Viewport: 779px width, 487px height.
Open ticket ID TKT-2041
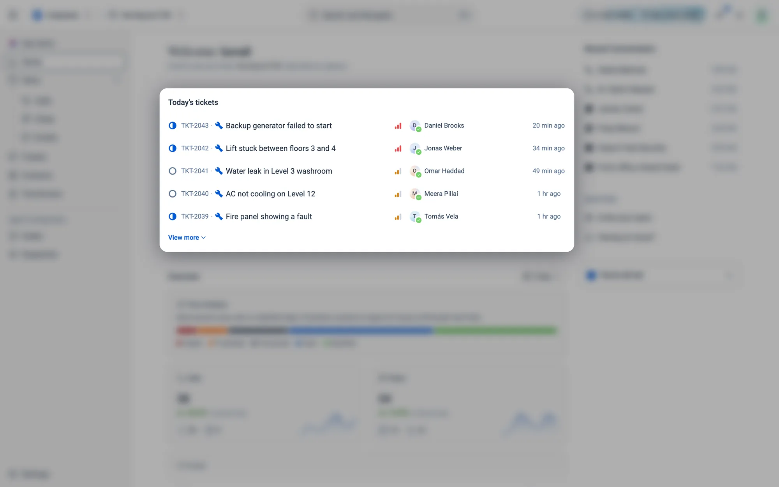coord(195,171)
